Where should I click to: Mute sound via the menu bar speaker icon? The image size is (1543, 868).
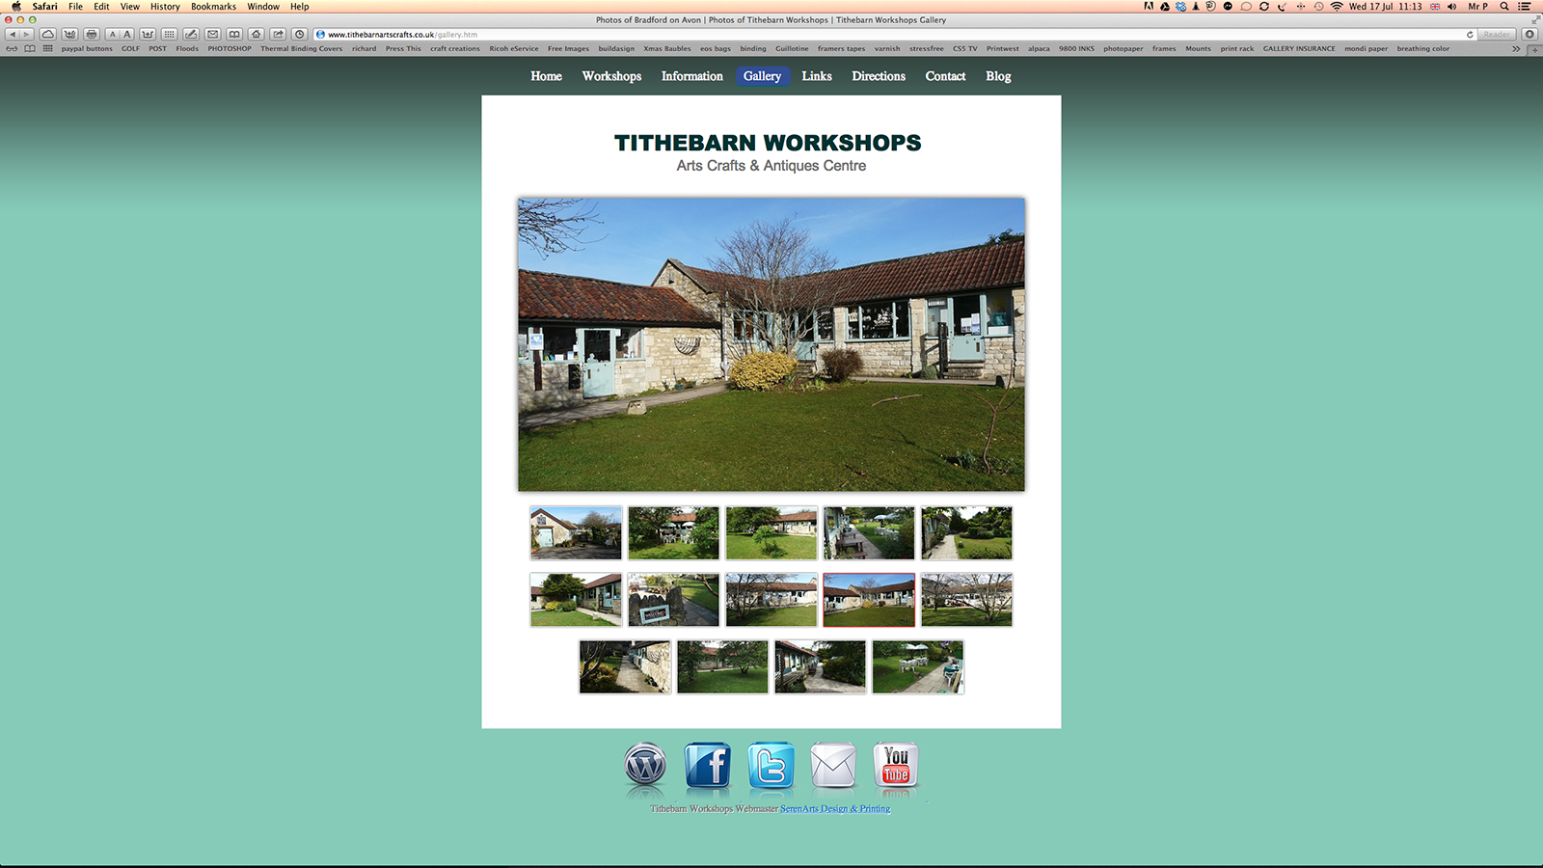tap(1453, 7)
